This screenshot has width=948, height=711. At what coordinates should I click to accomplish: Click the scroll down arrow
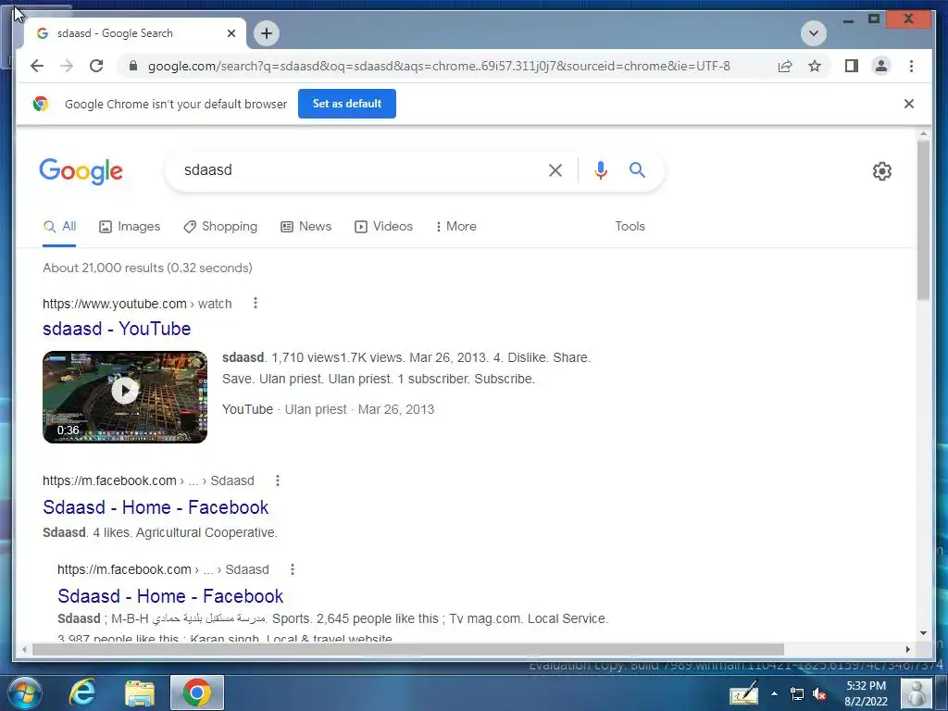[x=923, y=633]
